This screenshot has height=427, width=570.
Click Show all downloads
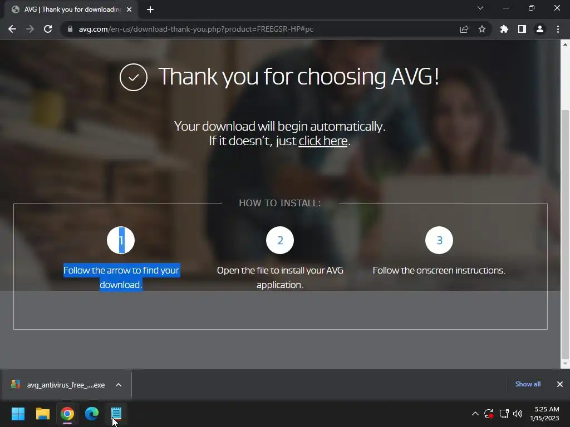528,384
